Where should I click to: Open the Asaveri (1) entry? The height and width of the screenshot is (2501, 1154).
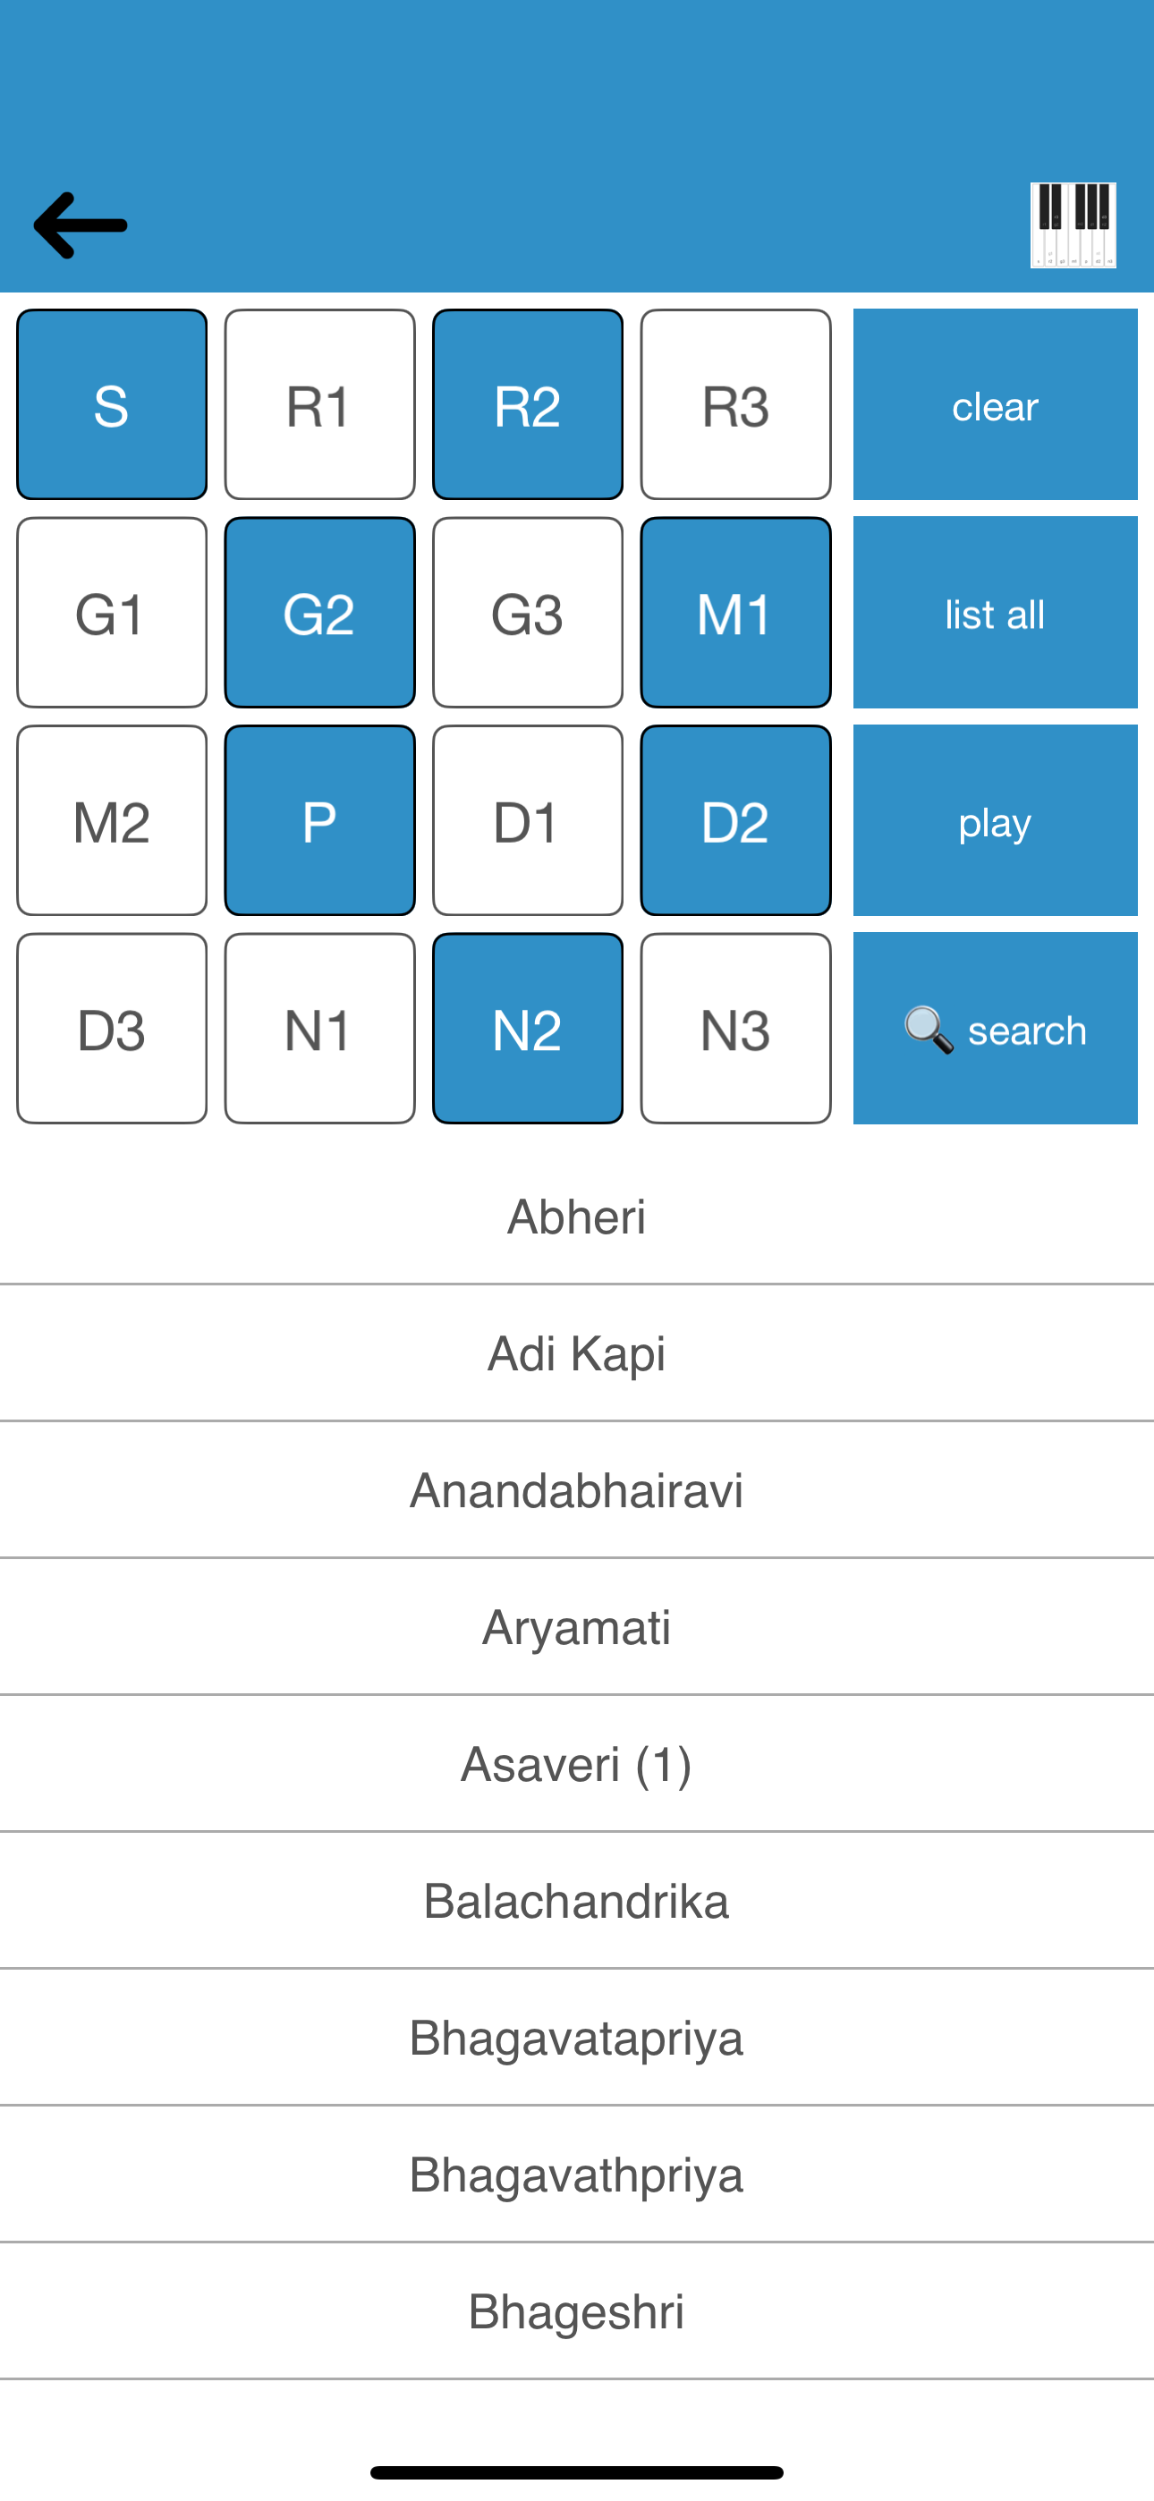click(577, 1764)
